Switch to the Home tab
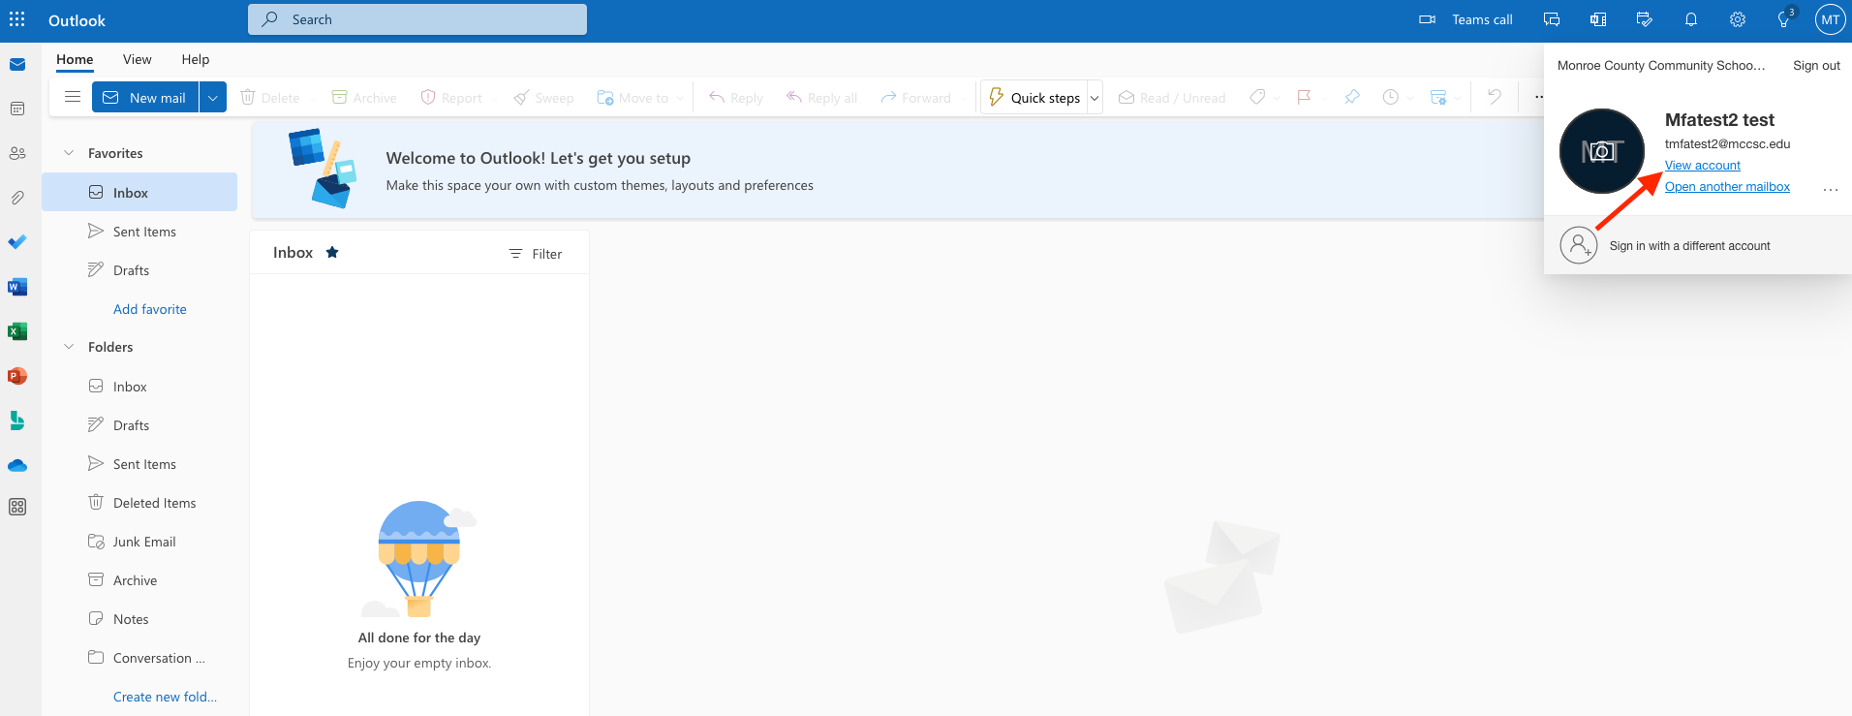 (x=75, y=59)
